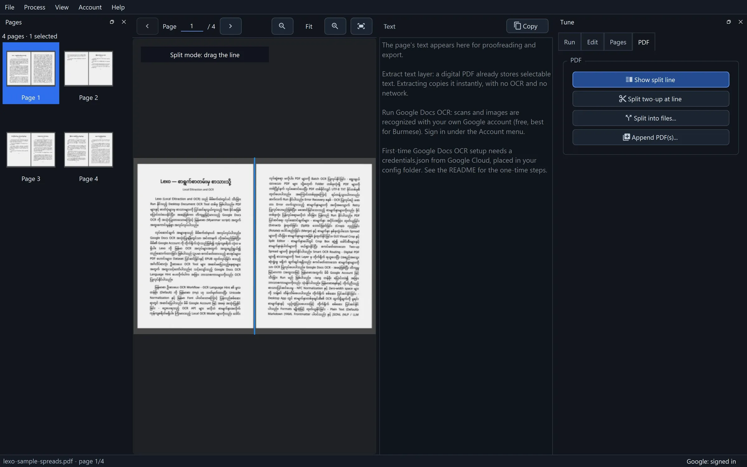Select the Page 2 thumbnail

pos(88,73)
